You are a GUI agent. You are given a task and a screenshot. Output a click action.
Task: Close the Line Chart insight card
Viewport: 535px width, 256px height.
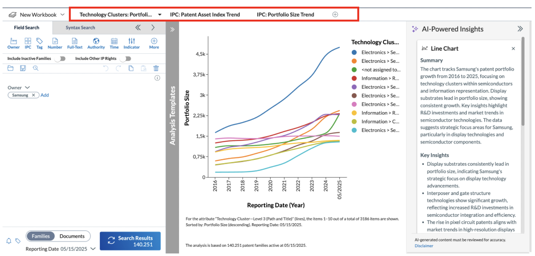pos(513,48)
